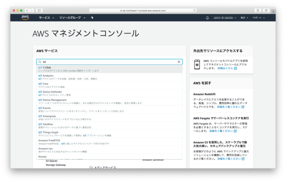This screenshot has width=286, height=182.
Task: Click the iot search input field
Action: coord(109,62)
